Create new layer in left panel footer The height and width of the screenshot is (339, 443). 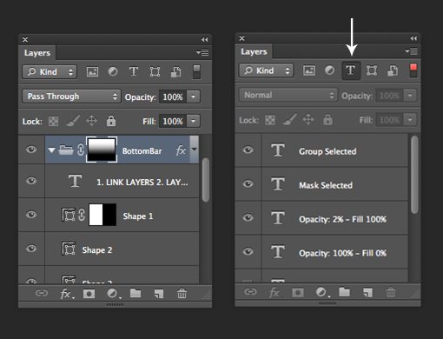[x=159, y=294]
